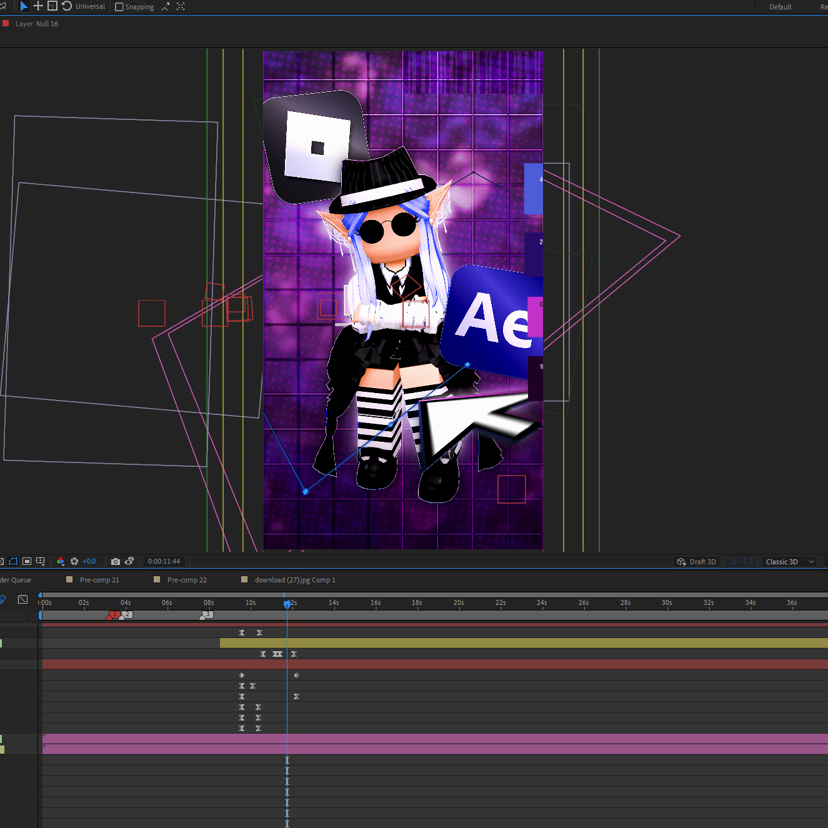Open Show Channel color management dropdown
The image size is (828, 828).
click(61, 561)
